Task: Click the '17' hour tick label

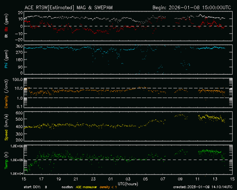Action: (41, 179)
